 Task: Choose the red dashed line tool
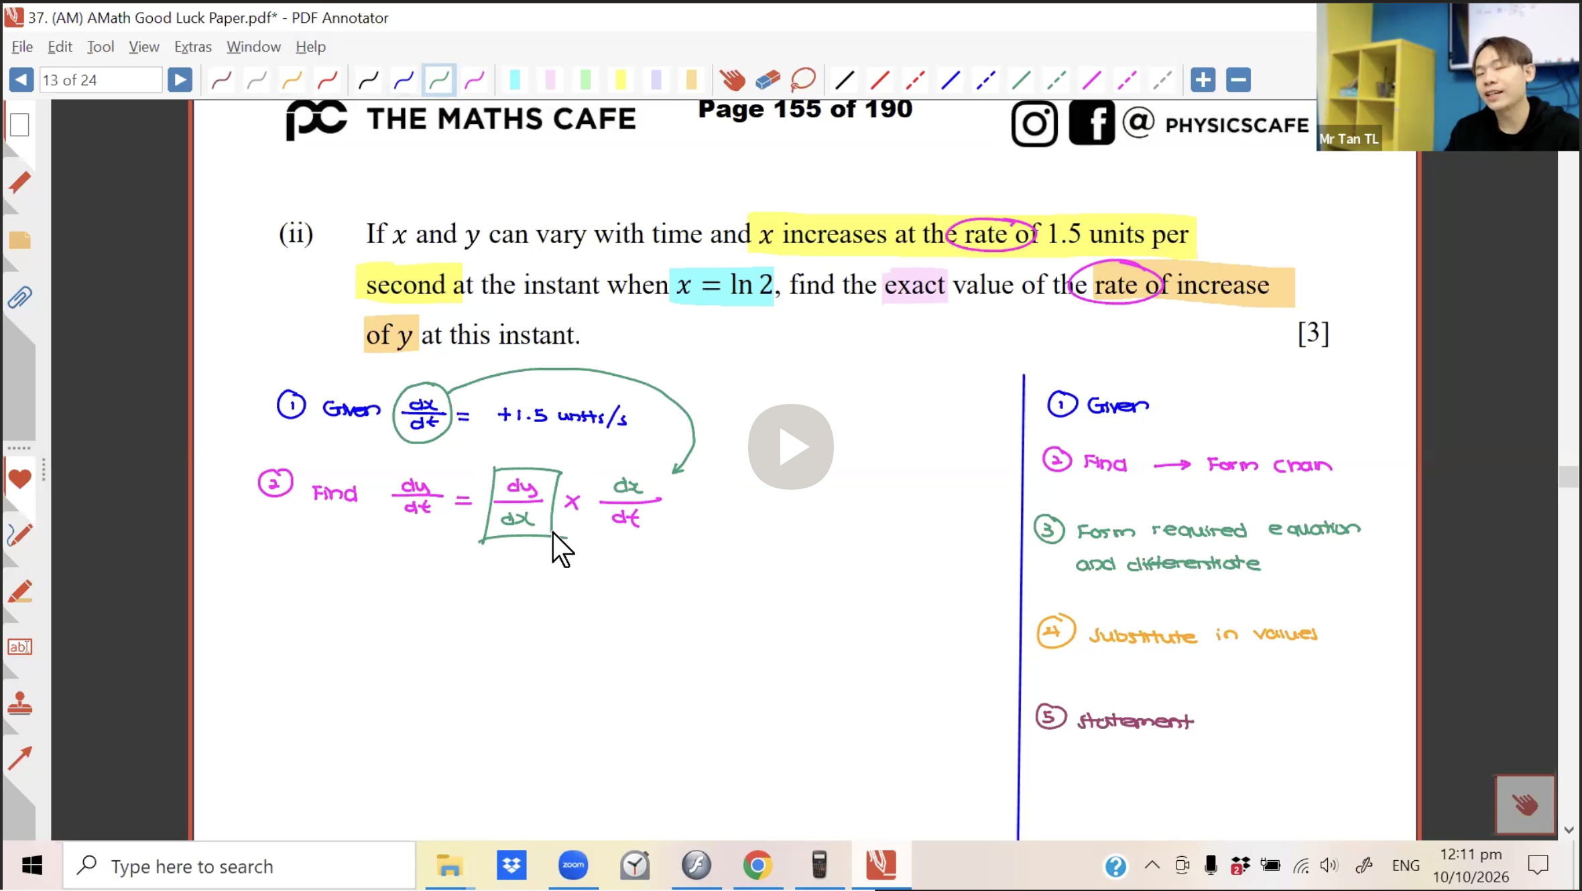915,80
